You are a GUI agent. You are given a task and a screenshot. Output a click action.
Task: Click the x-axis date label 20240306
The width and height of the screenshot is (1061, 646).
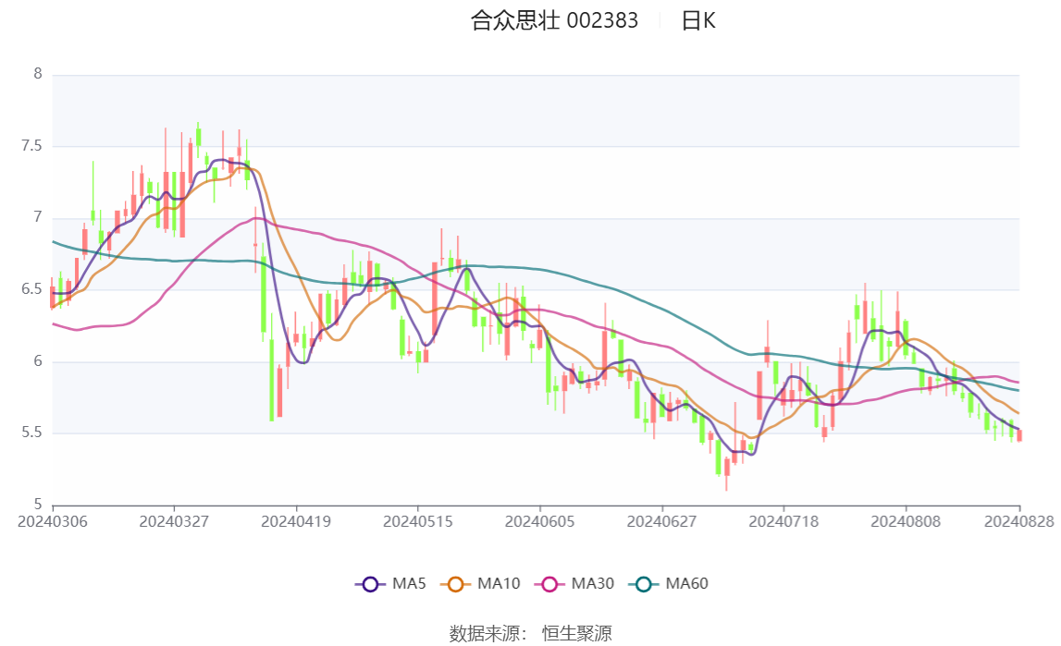tap(53, 521)
